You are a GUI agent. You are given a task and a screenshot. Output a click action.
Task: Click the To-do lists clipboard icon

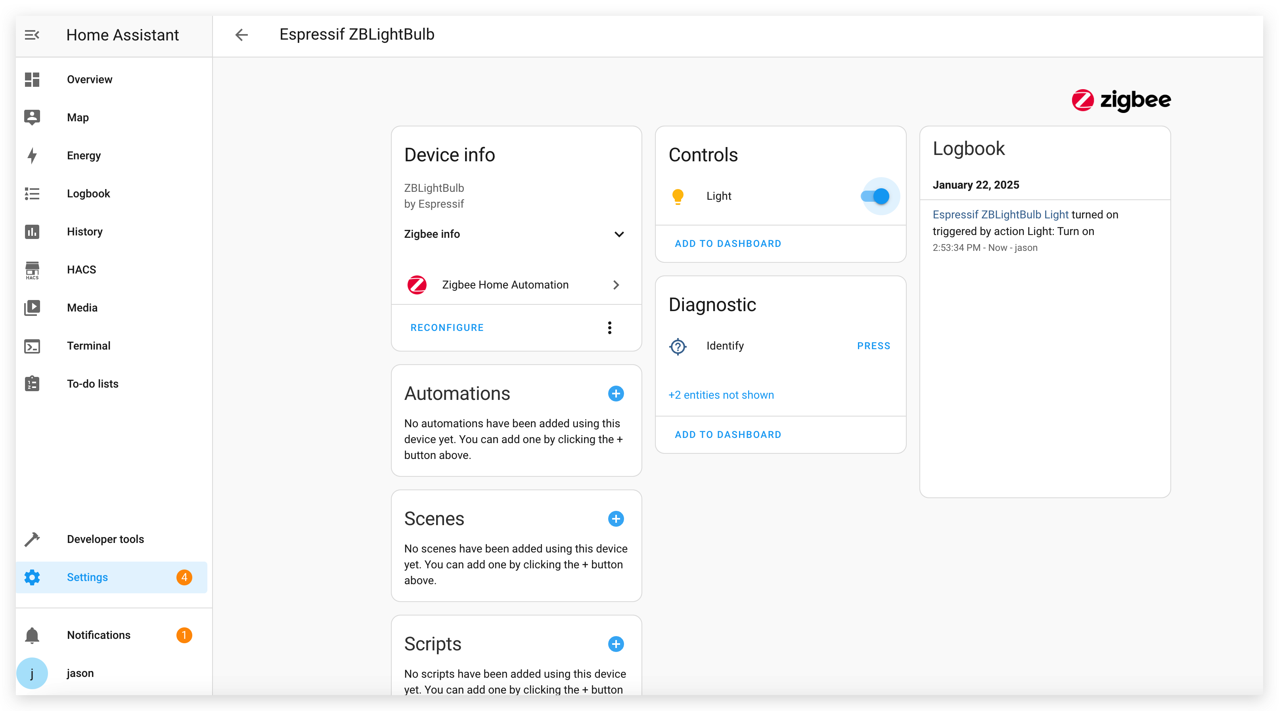(32, 384)
